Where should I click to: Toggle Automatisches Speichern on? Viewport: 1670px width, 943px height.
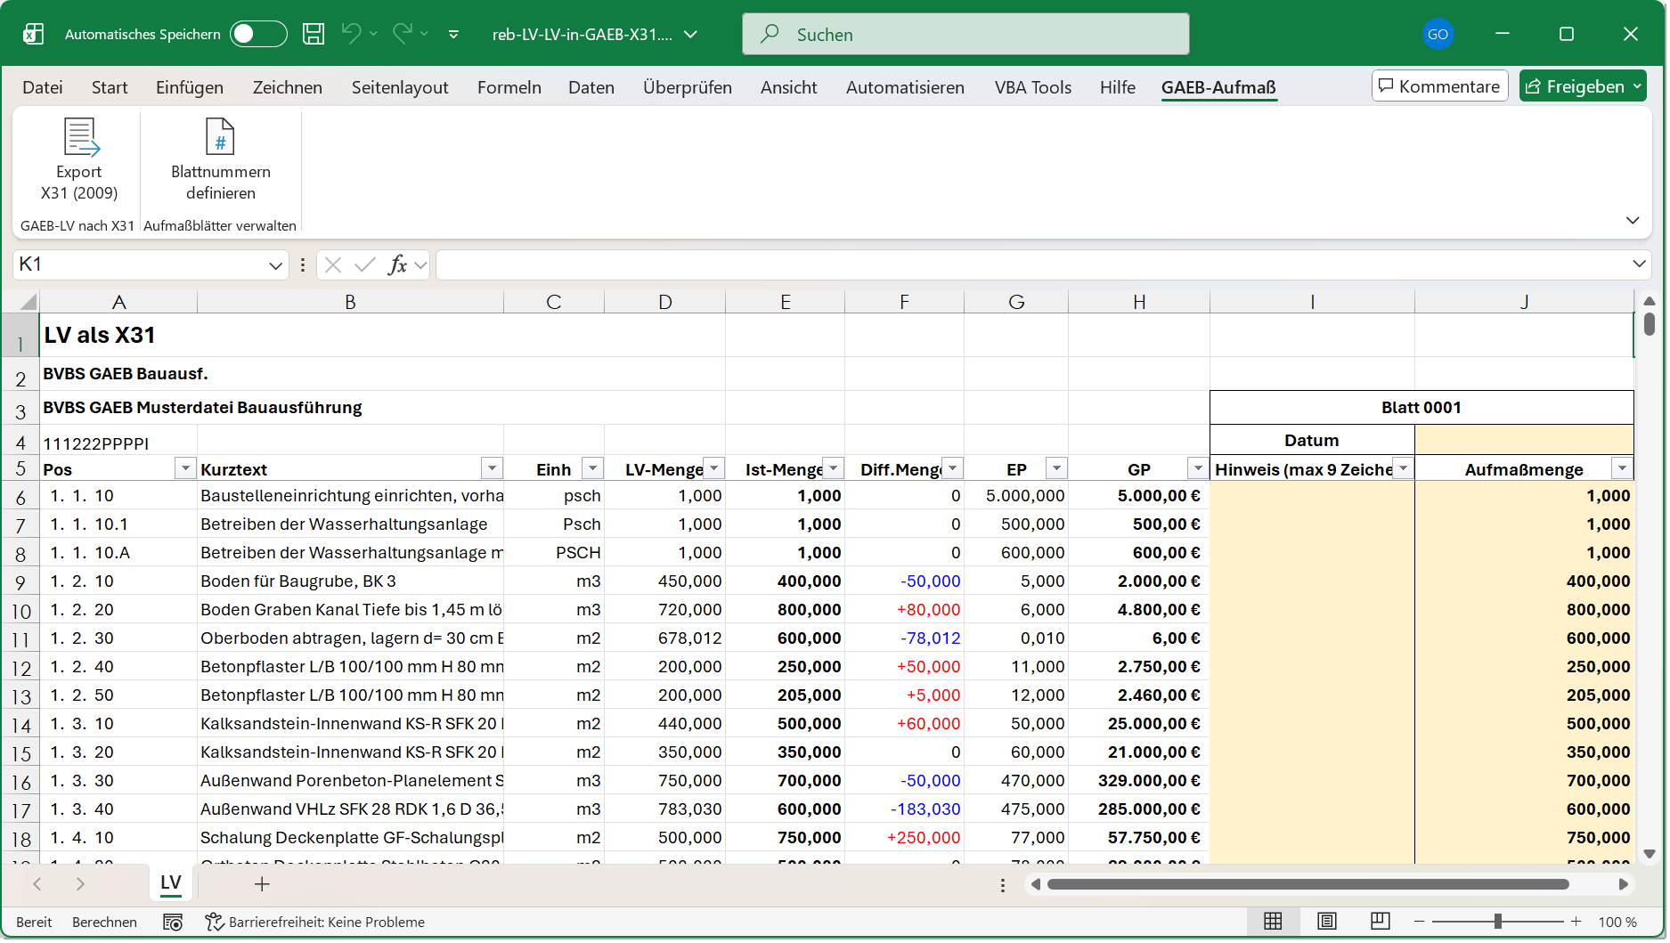click(257, 33)
